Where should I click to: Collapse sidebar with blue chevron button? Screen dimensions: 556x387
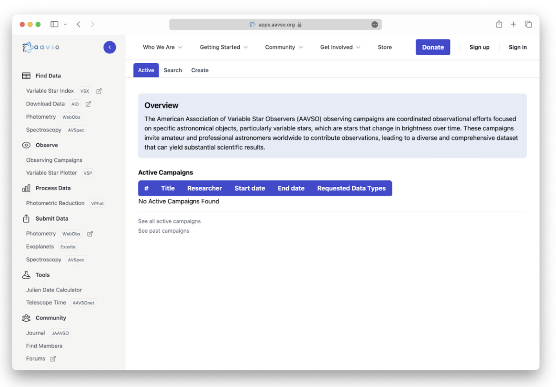tap(109, 47)
